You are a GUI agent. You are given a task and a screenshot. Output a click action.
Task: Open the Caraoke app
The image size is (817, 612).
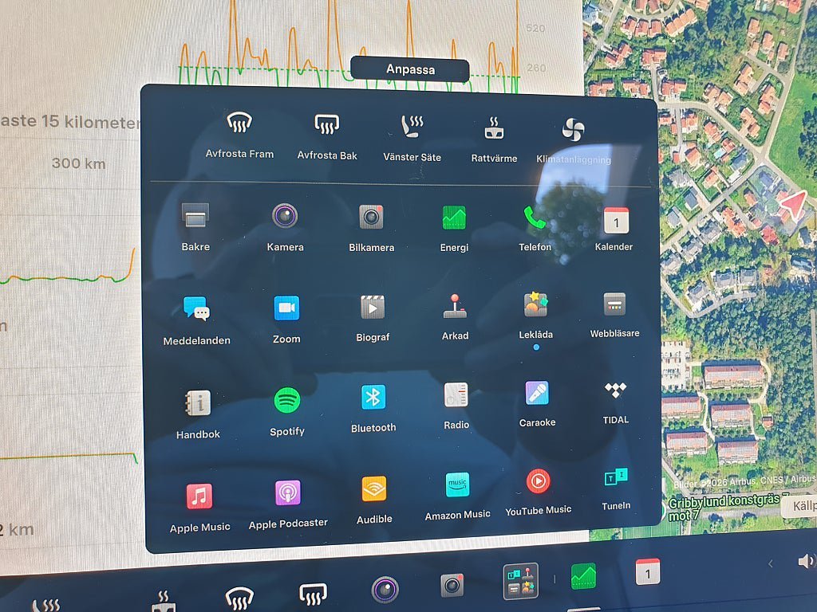pyautogui.click(x=537, y=393)
